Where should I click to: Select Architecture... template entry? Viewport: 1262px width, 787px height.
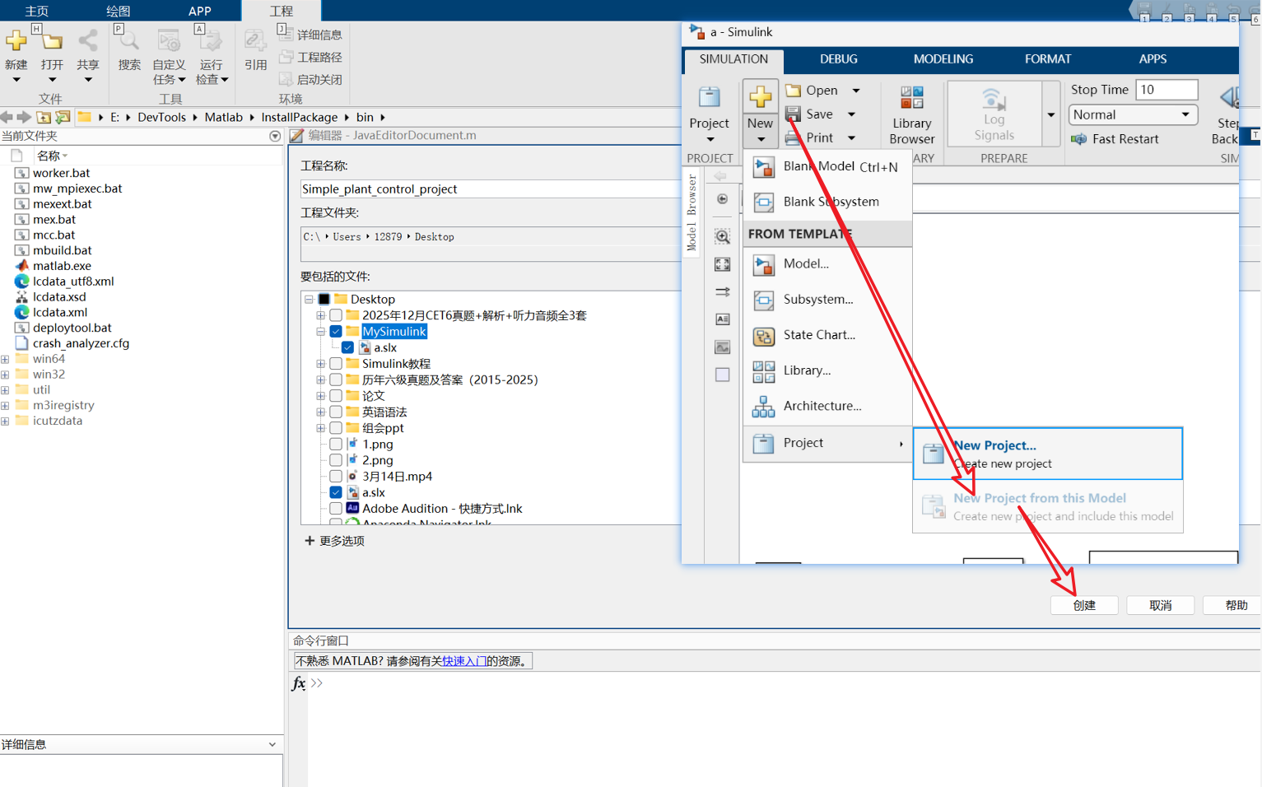[x=827, y=406]
